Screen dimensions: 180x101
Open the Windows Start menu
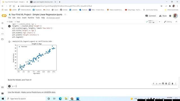tap(3, 98)
